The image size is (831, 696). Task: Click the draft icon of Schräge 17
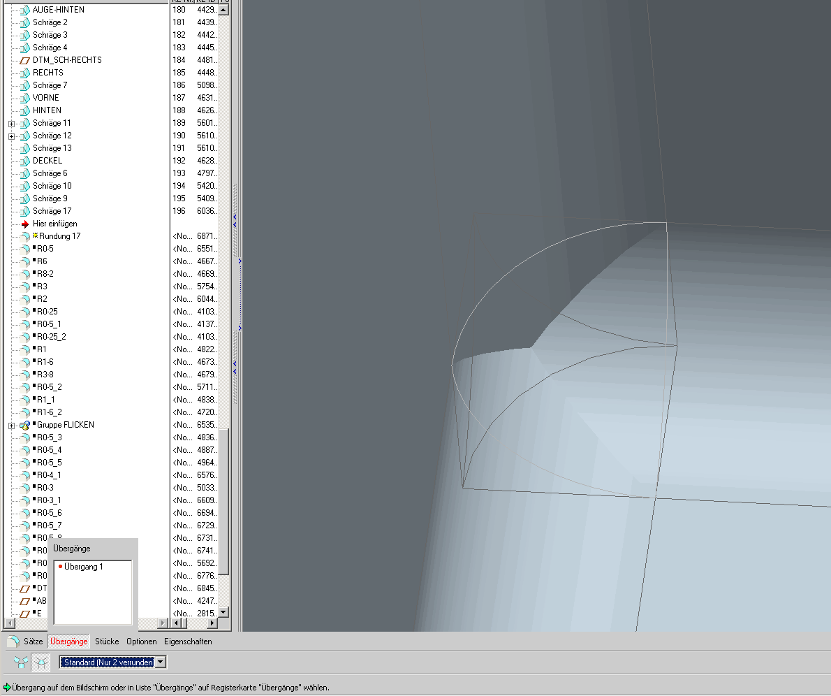tap(25, 211)
